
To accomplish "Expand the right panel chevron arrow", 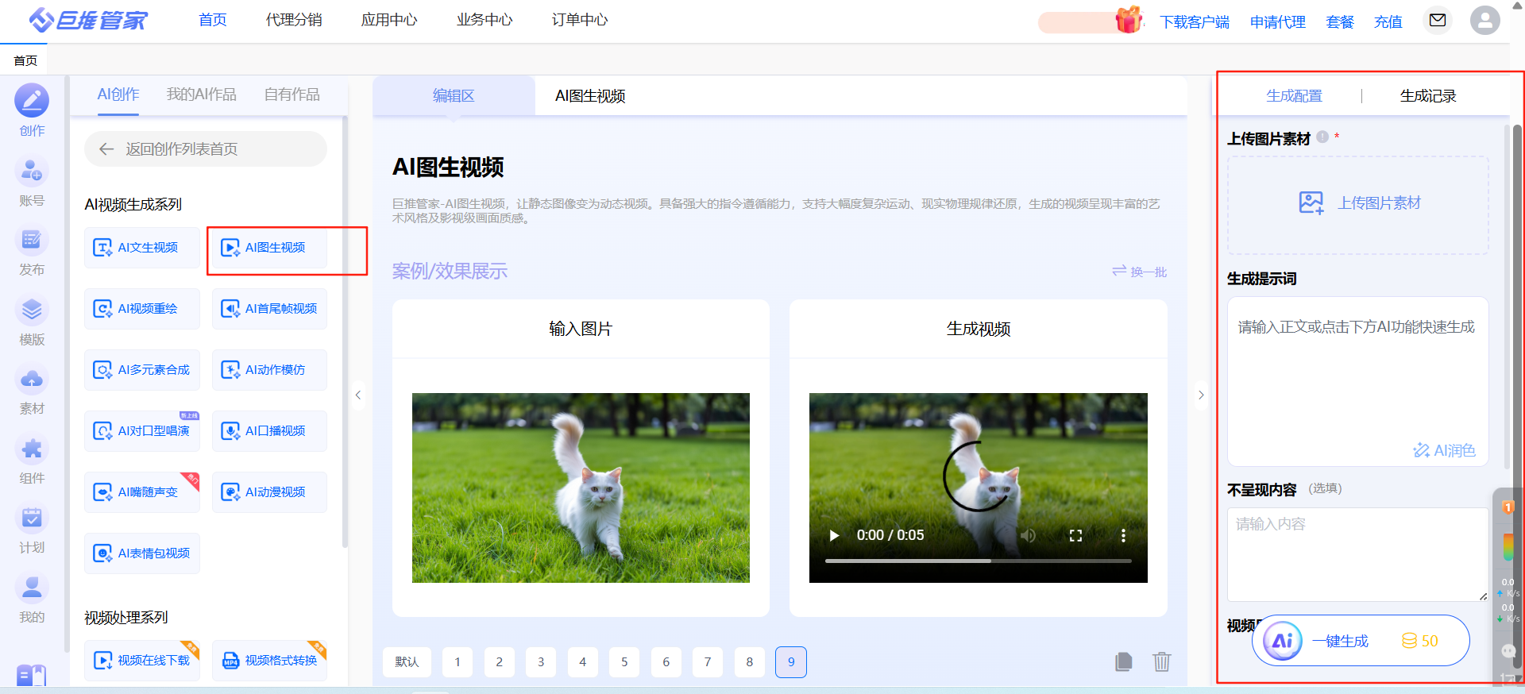I will click(1201, 395).
